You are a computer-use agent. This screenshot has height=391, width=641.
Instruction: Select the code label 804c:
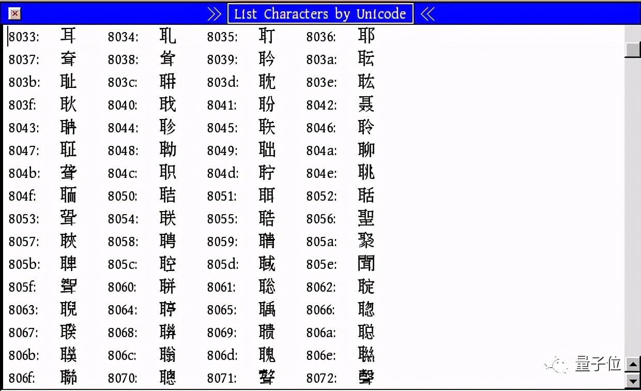123,173
